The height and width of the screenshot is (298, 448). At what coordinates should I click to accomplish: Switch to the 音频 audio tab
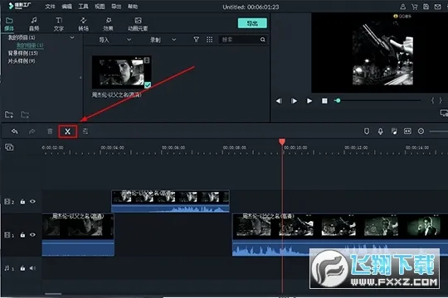(x=34, y=24)
